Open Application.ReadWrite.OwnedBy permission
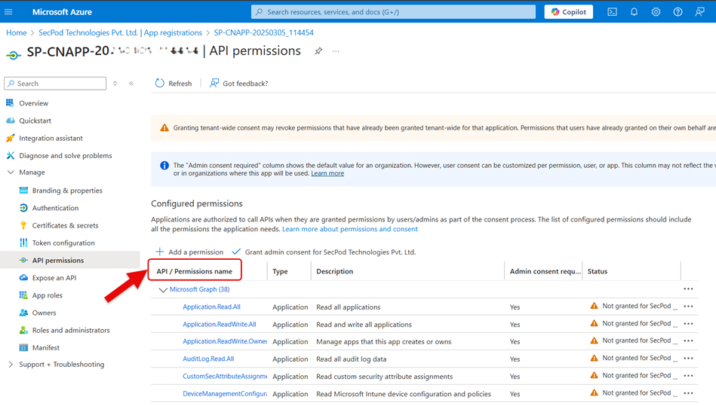The image size is (716, 406). pos(225,342)
